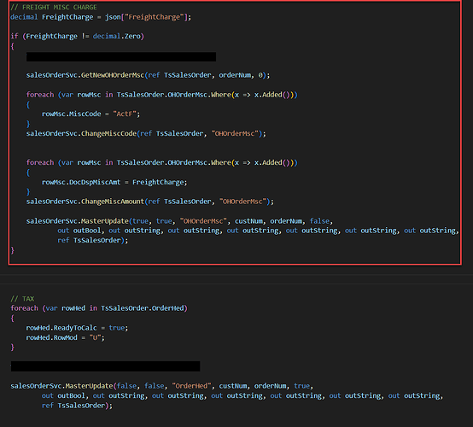Click rowMsc.DocDspMiscAmt property
473x427 pixels.
(81, 182)
